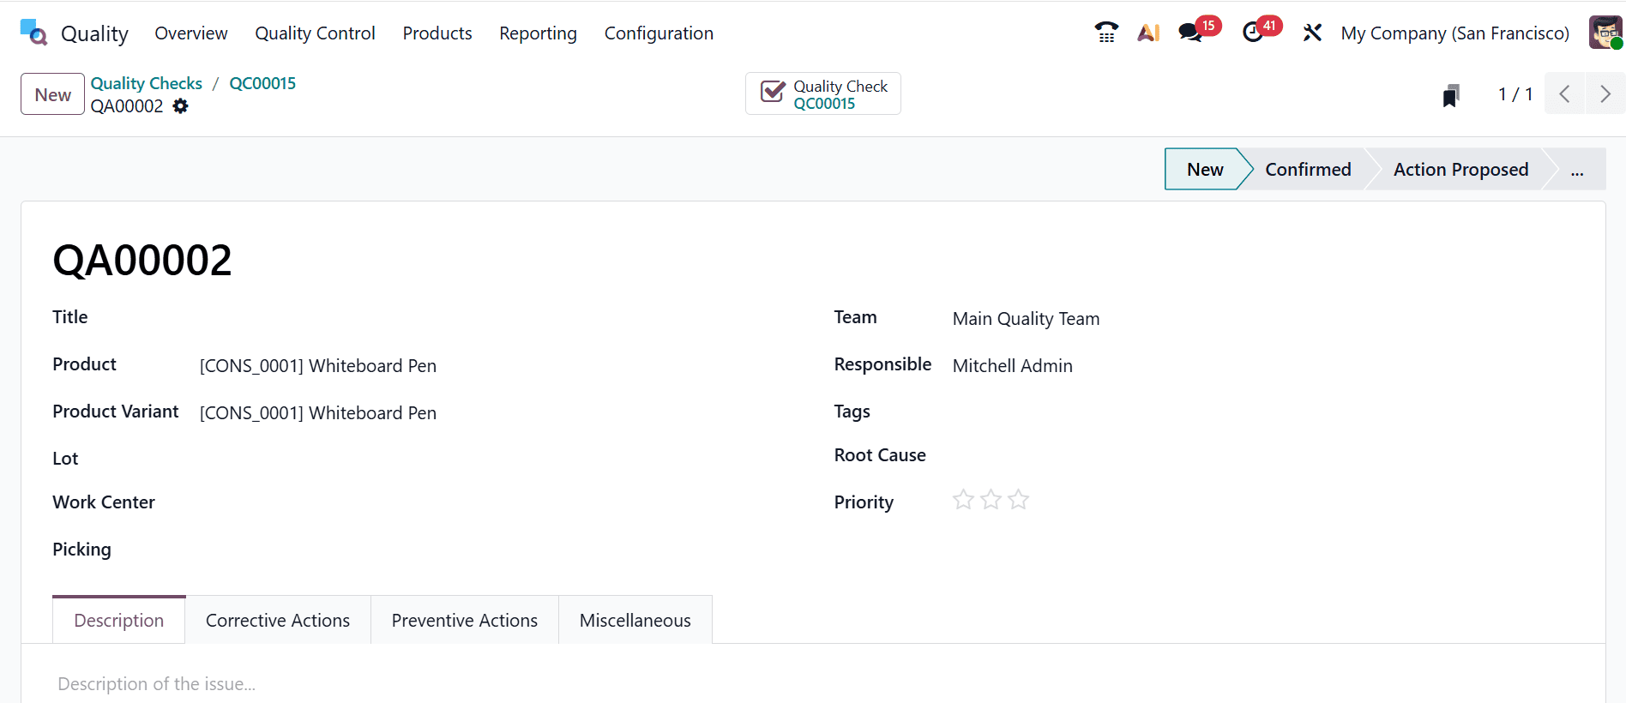Go to previous record arrow
1626x703 pixels.
click(1564, 93)
